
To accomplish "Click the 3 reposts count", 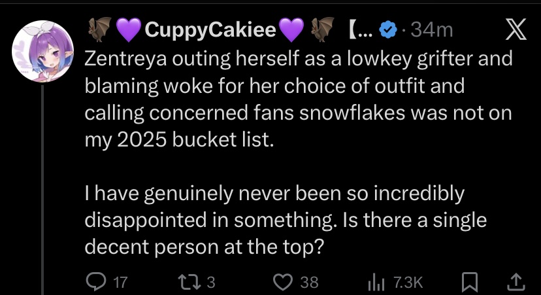I will 211,282.
